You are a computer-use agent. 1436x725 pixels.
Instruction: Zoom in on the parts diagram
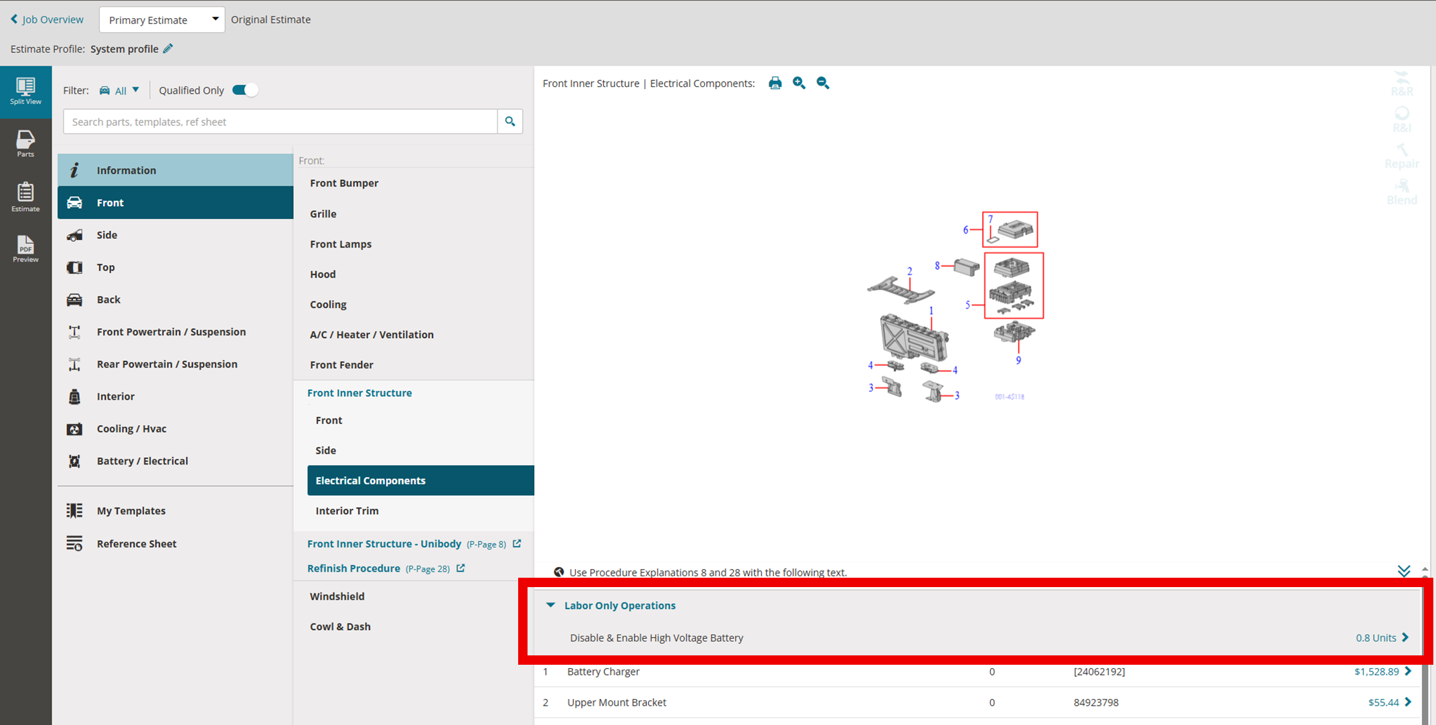click(x=799, y=83)
